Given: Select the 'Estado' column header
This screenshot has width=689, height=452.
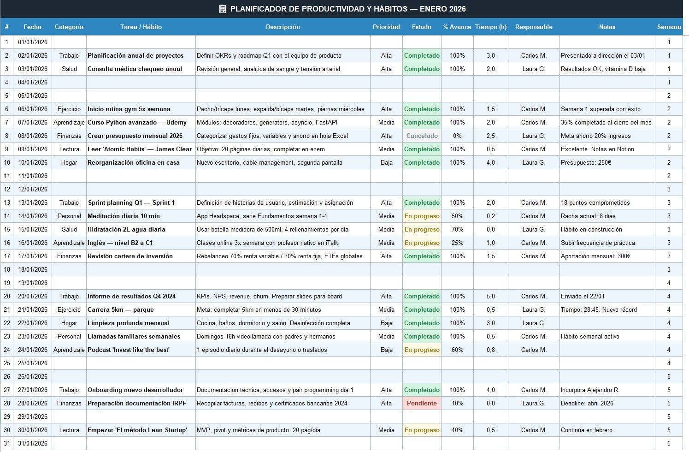Looking at the screenshot, I should [422, 27].
